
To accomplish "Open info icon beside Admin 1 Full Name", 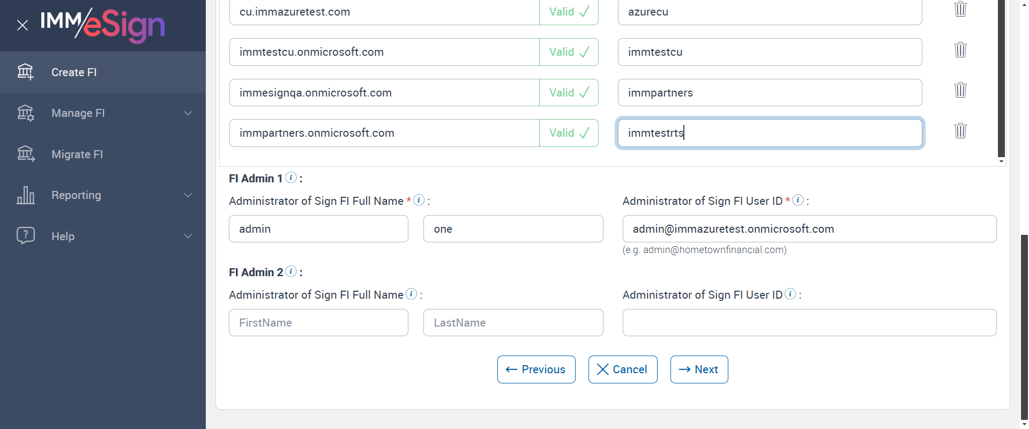I will click(419, 200).
